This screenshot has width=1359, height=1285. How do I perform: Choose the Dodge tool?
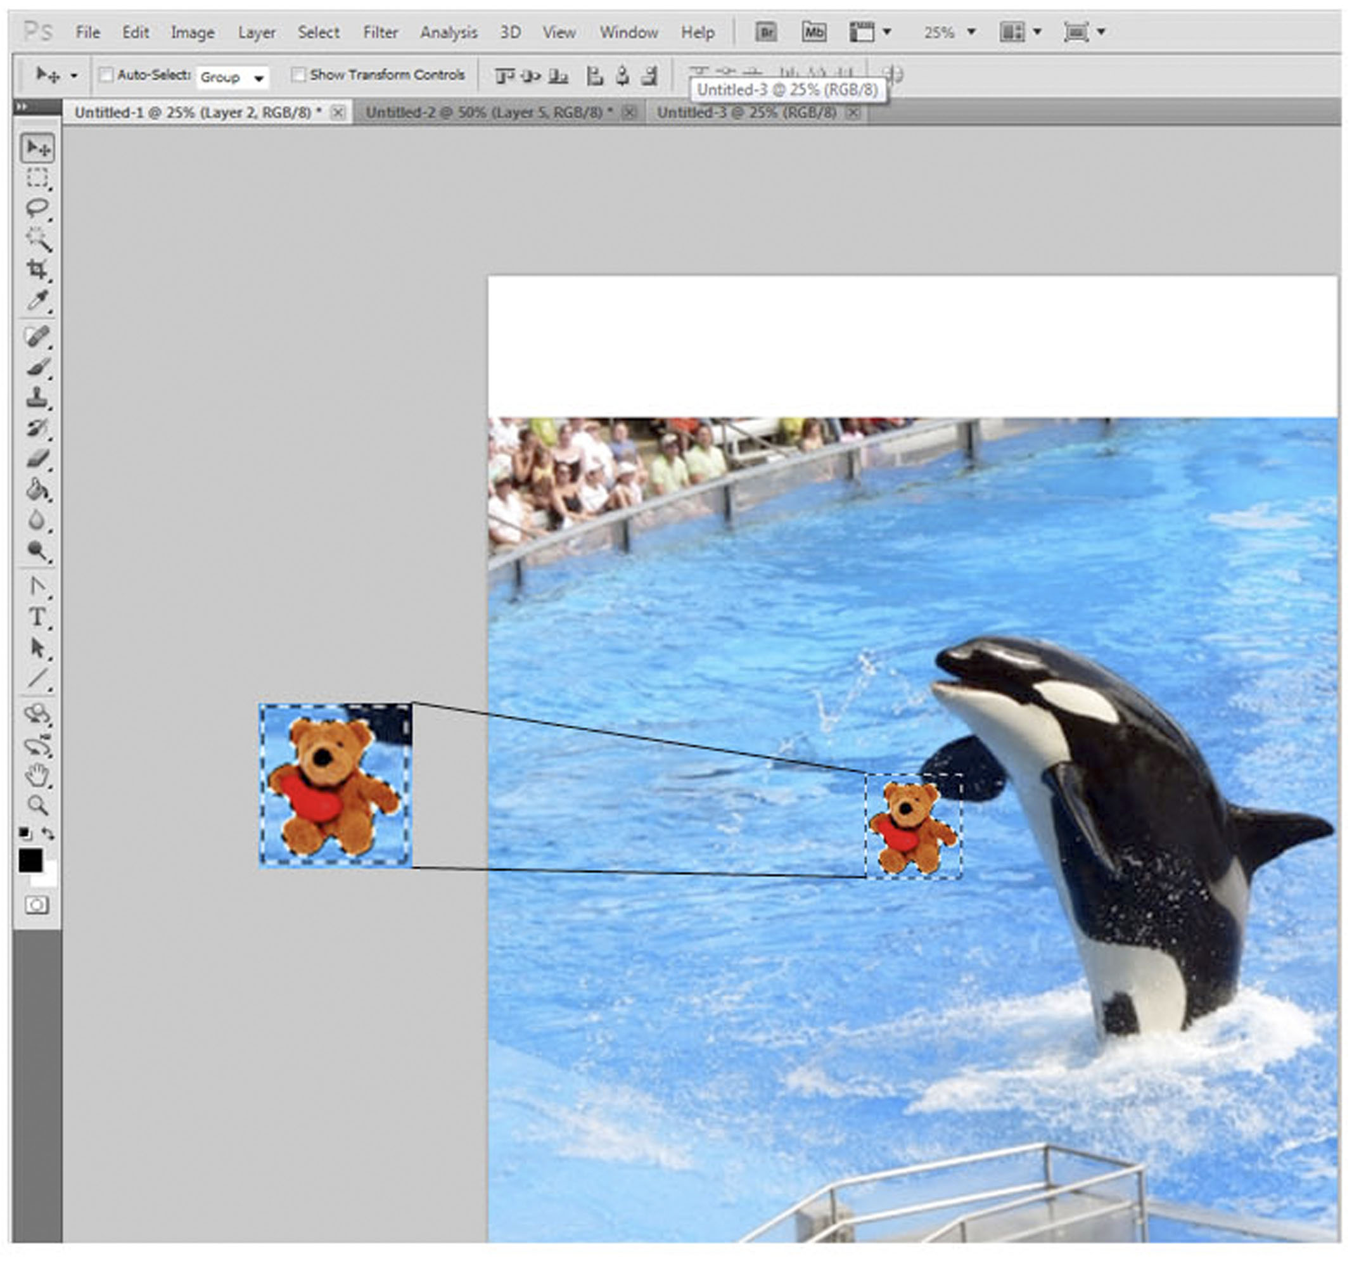point(37,551)
